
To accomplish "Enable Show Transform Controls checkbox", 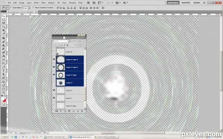I will [34, 7].
